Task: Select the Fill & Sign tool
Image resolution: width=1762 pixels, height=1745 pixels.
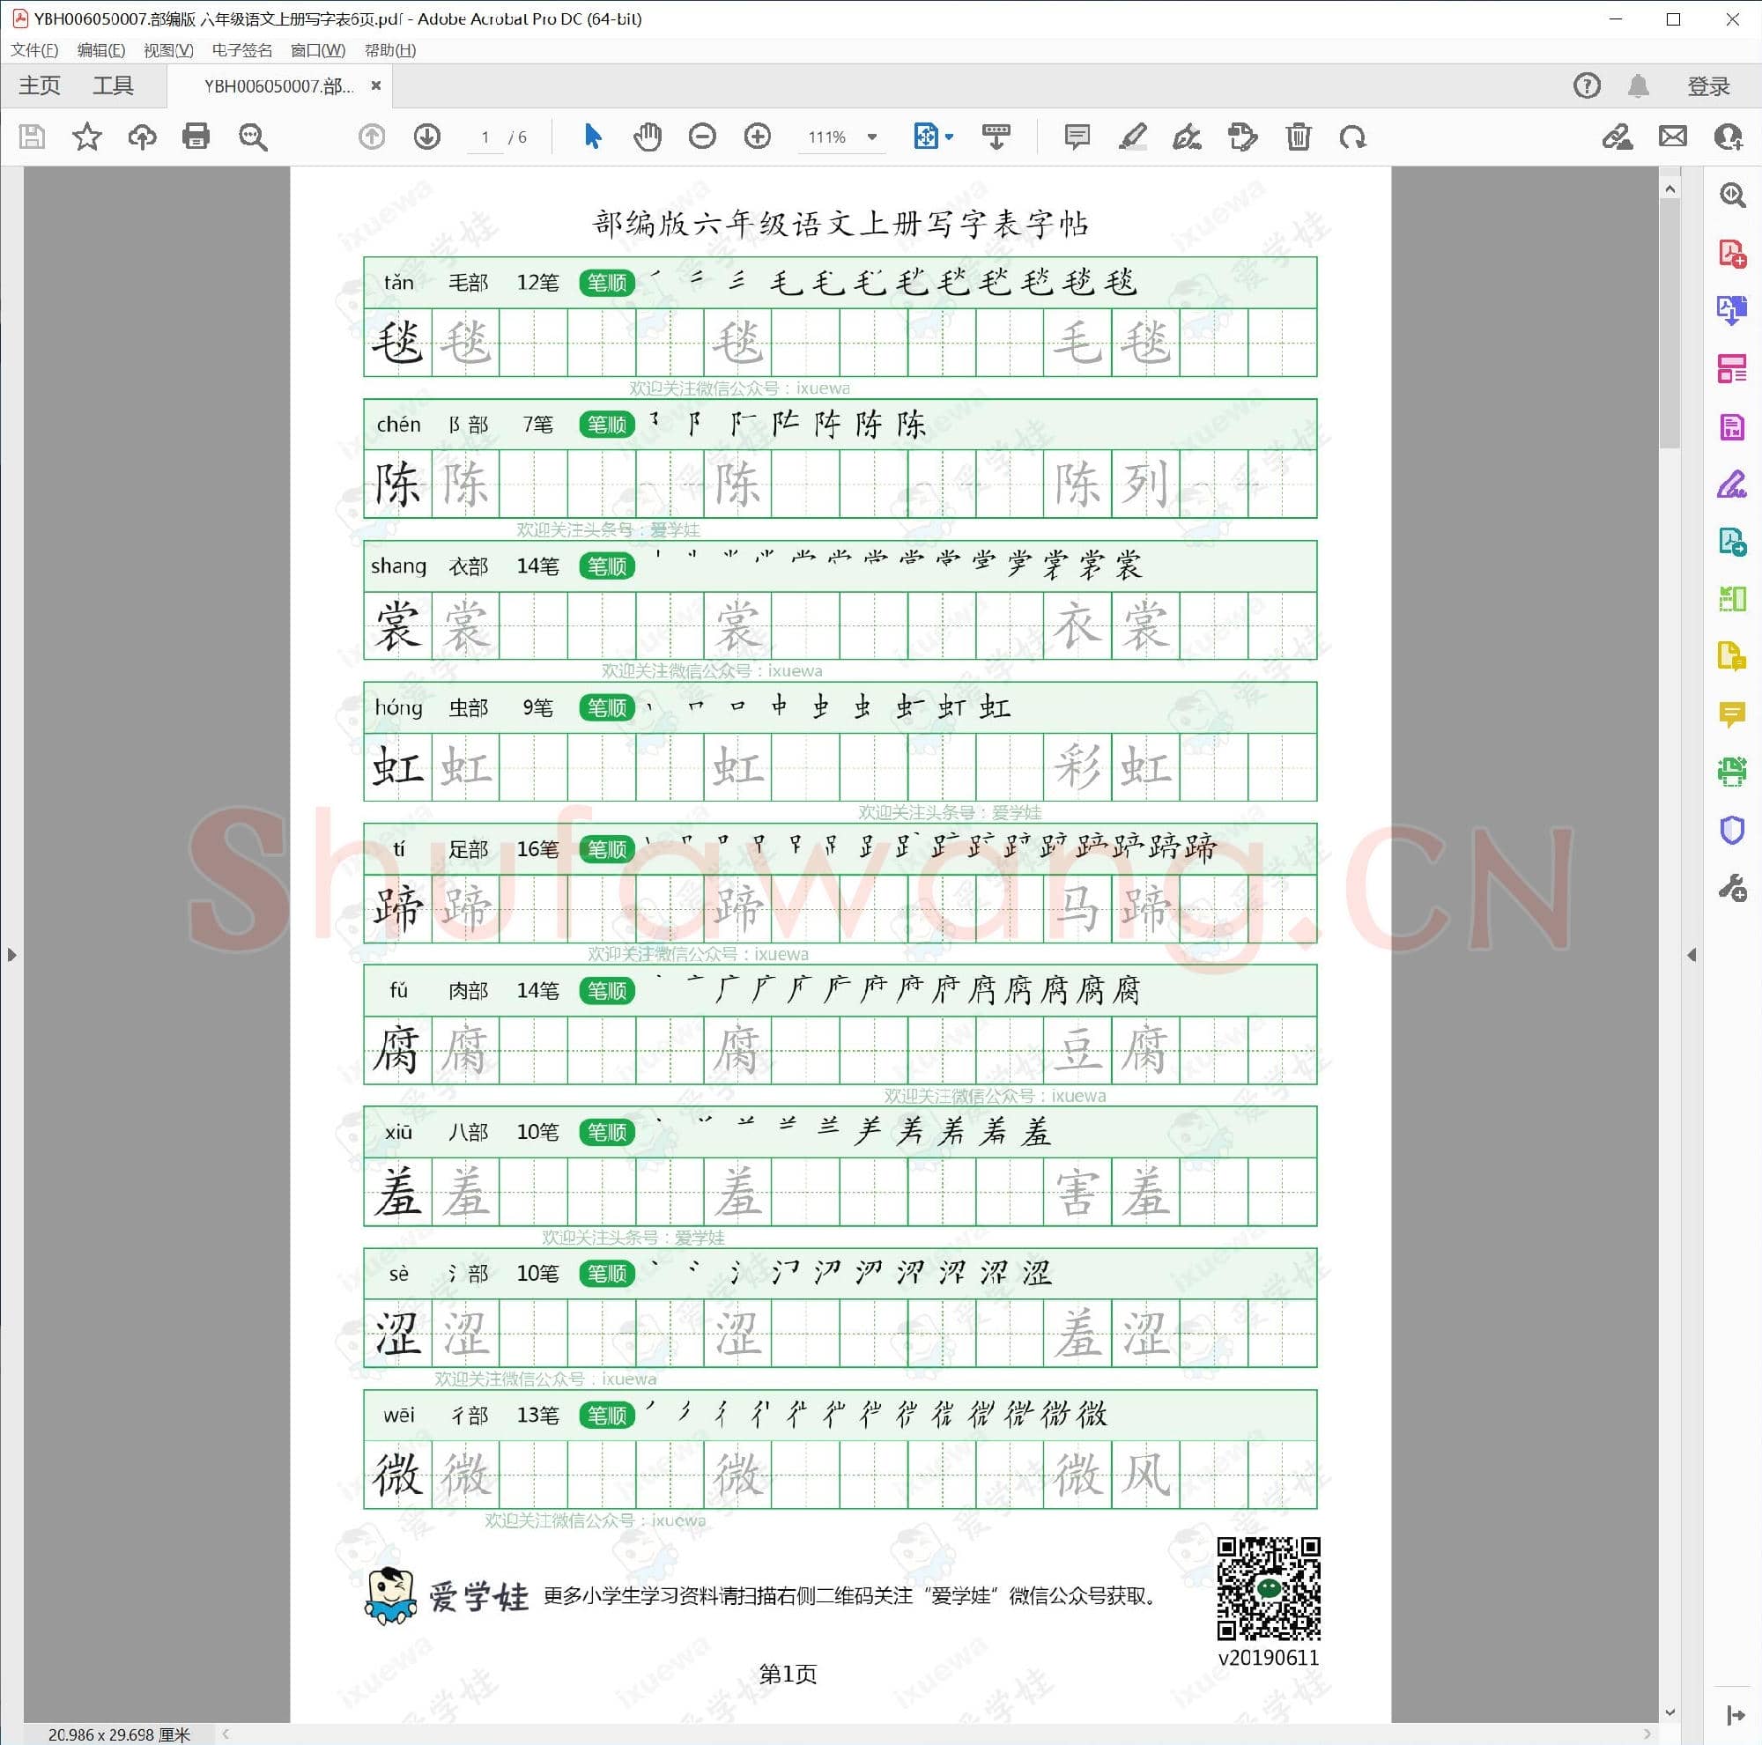Action: click(x=1732, y=484)
